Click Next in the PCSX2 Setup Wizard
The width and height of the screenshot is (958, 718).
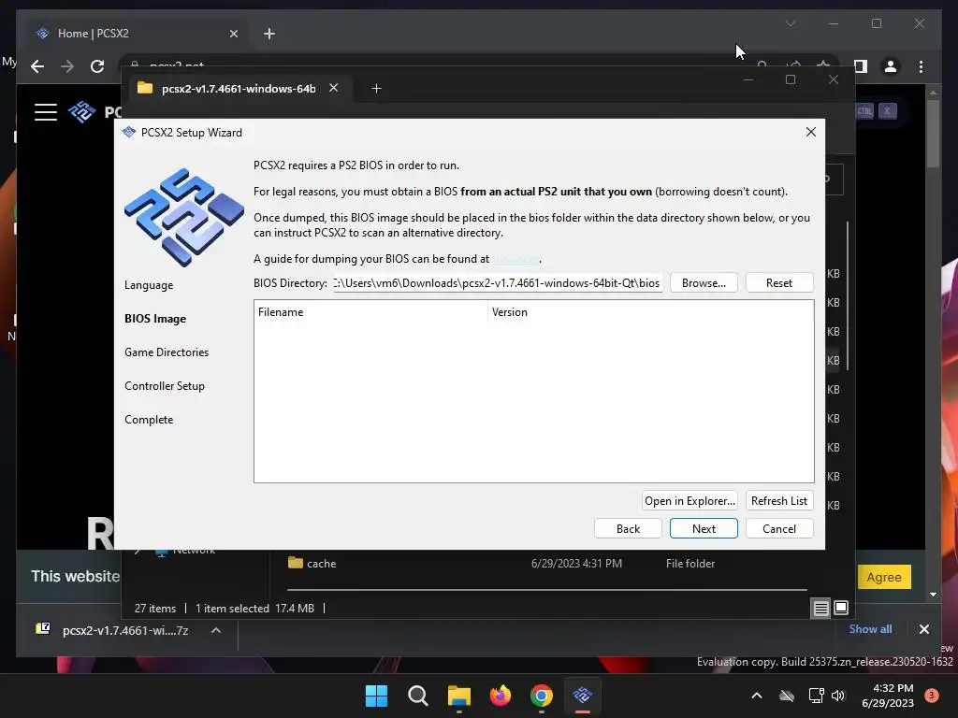tap(704, 529)
